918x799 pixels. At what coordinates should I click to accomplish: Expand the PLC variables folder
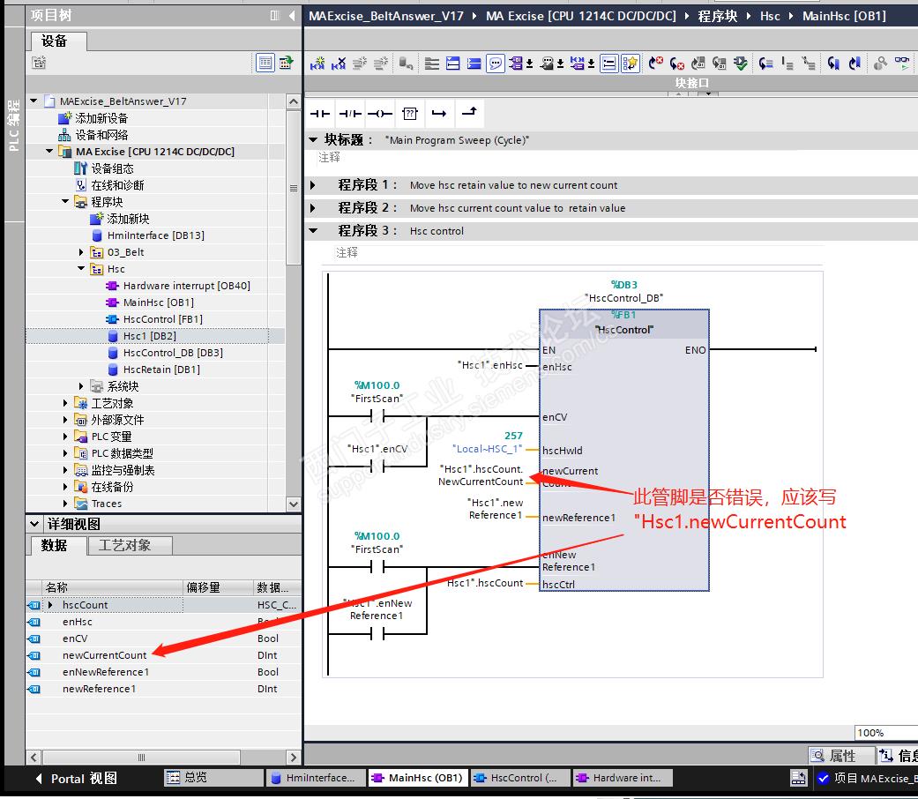coord(65,437)
